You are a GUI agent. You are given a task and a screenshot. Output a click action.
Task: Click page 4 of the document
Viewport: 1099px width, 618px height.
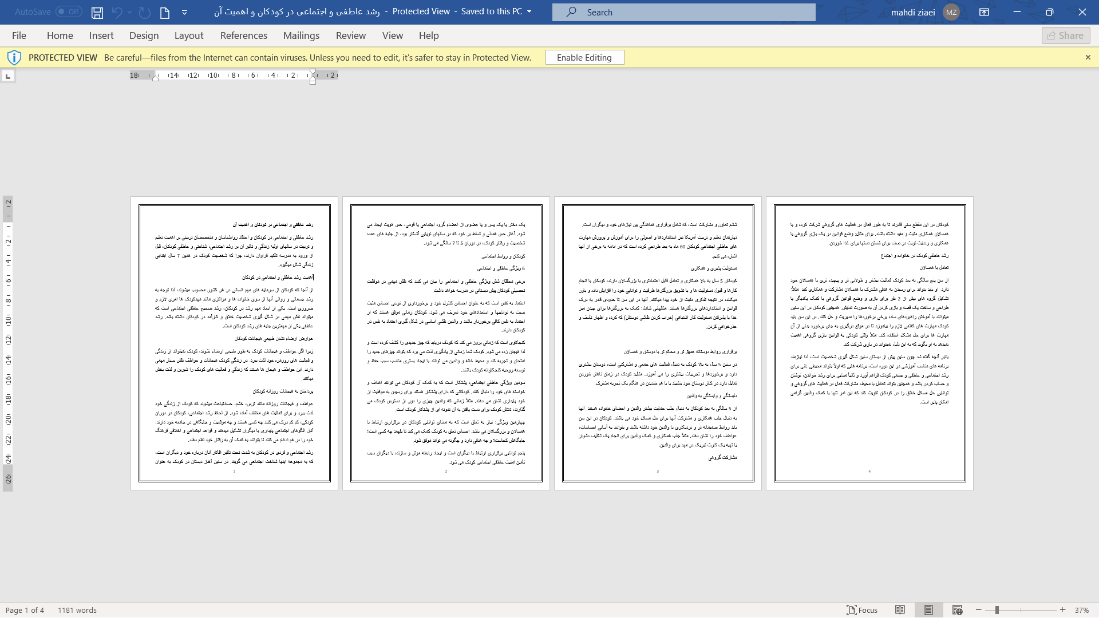click(869, 343)
